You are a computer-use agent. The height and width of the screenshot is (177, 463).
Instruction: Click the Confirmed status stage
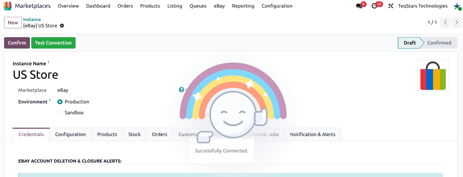[x=439, y=43]
